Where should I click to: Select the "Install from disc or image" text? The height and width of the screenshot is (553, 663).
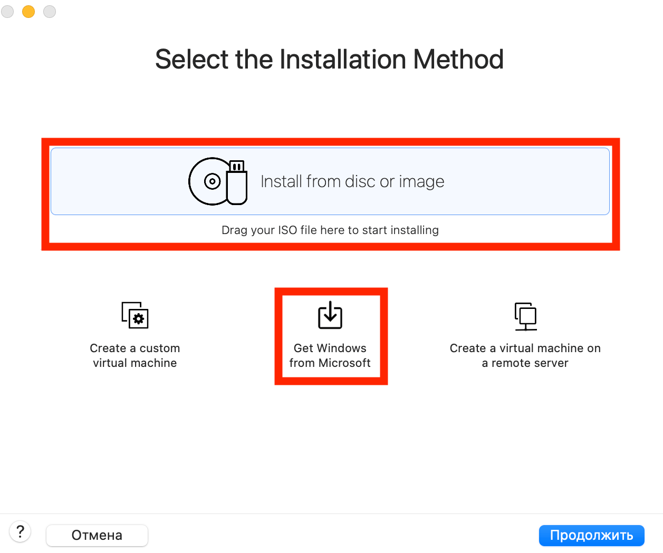pyautogui.click(x=352, y=181)
